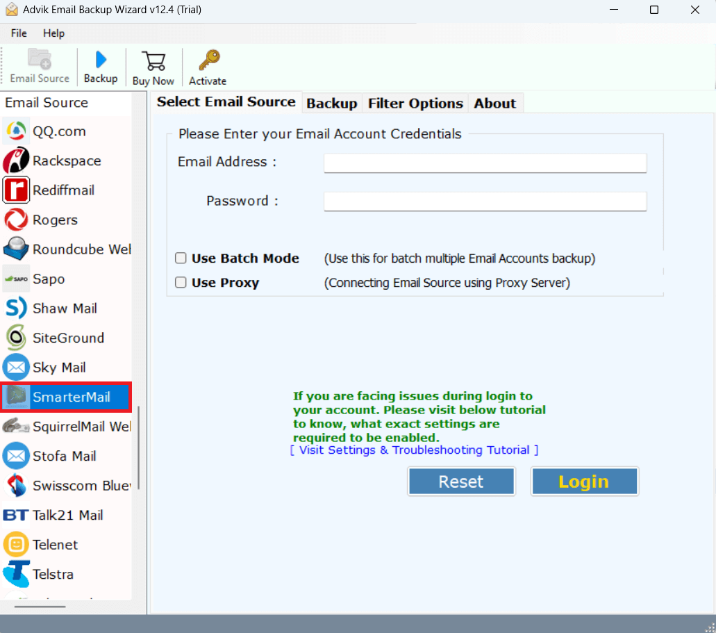Select the Shaw Mail text entry

coord(65,309)
